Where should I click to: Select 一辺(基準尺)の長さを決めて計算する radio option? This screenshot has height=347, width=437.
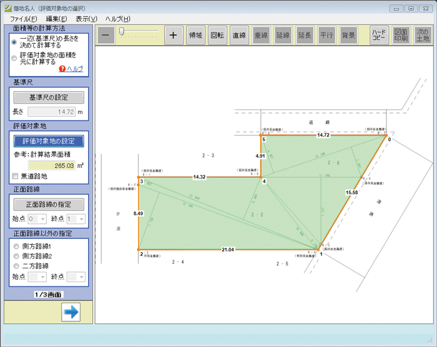pos(14,42)
